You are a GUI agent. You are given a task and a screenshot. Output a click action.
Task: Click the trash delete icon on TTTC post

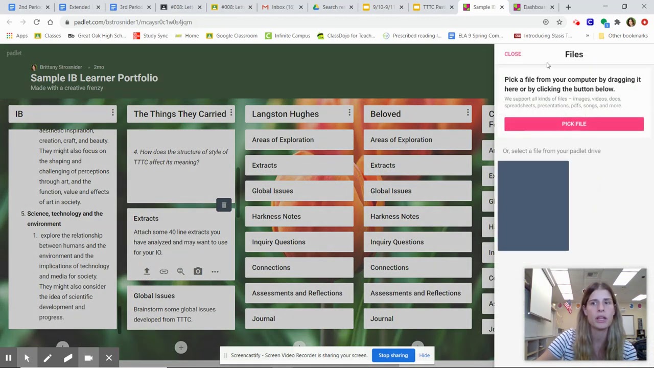click(x=224, y=205)
